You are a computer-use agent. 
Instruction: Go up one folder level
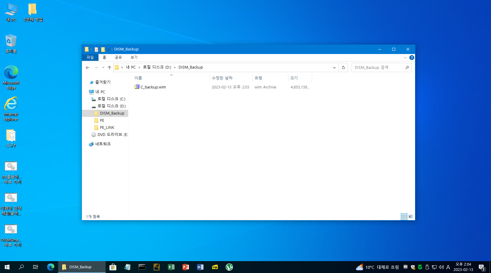(x=109, y=68)
